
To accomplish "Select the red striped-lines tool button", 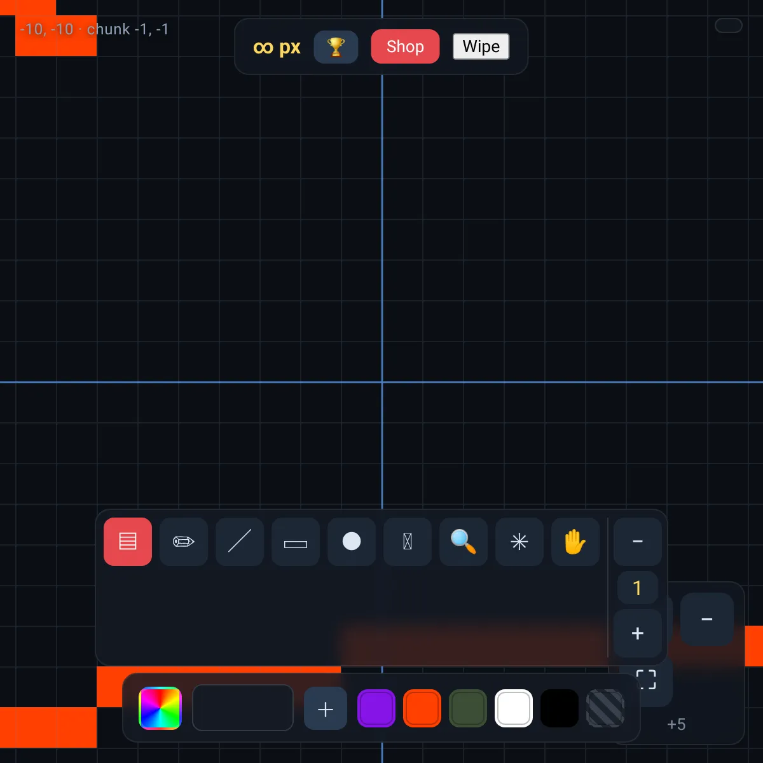I will point(128,542).
